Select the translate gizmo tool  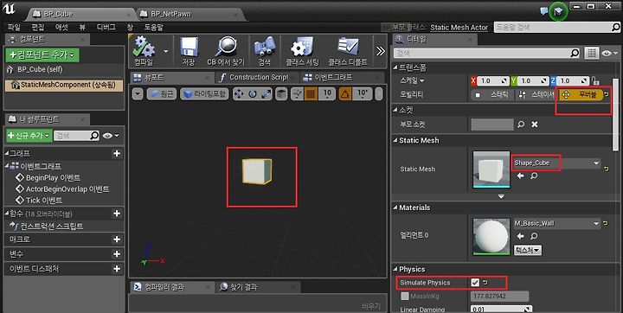click(239, 94)
